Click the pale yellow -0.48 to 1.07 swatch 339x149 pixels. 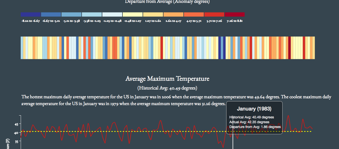click(x=133, y=14)
